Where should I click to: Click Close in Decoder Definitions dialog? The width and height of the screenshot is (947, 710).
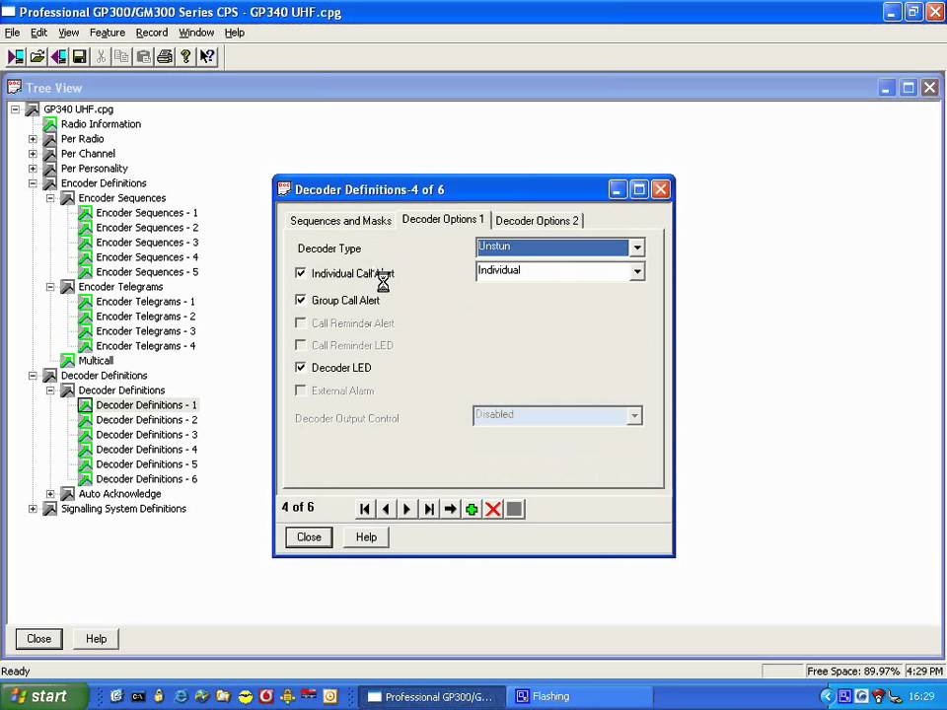309,536
